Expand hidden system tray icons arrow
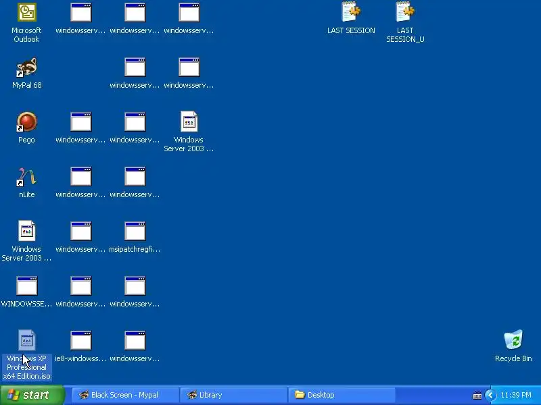Image resolution: width=541 pixels, height=405 pixels. [x=490, y=395]
